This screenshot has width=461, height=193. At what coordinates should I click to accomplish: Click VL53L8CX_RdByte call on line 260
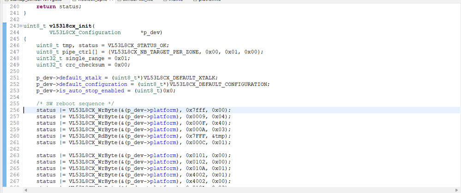click(93, 136)
